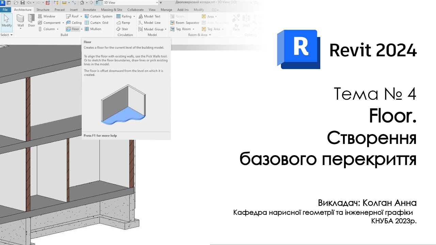
Task: Select the Stair tool
Action: coord(122,29)
